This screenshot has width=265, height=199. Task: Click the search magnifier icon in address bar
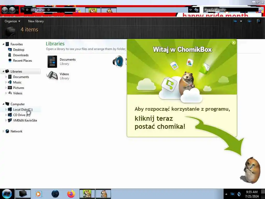point(78,10)
